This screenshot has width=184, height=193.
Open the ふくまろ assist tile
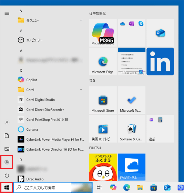[x=103, y=167]
